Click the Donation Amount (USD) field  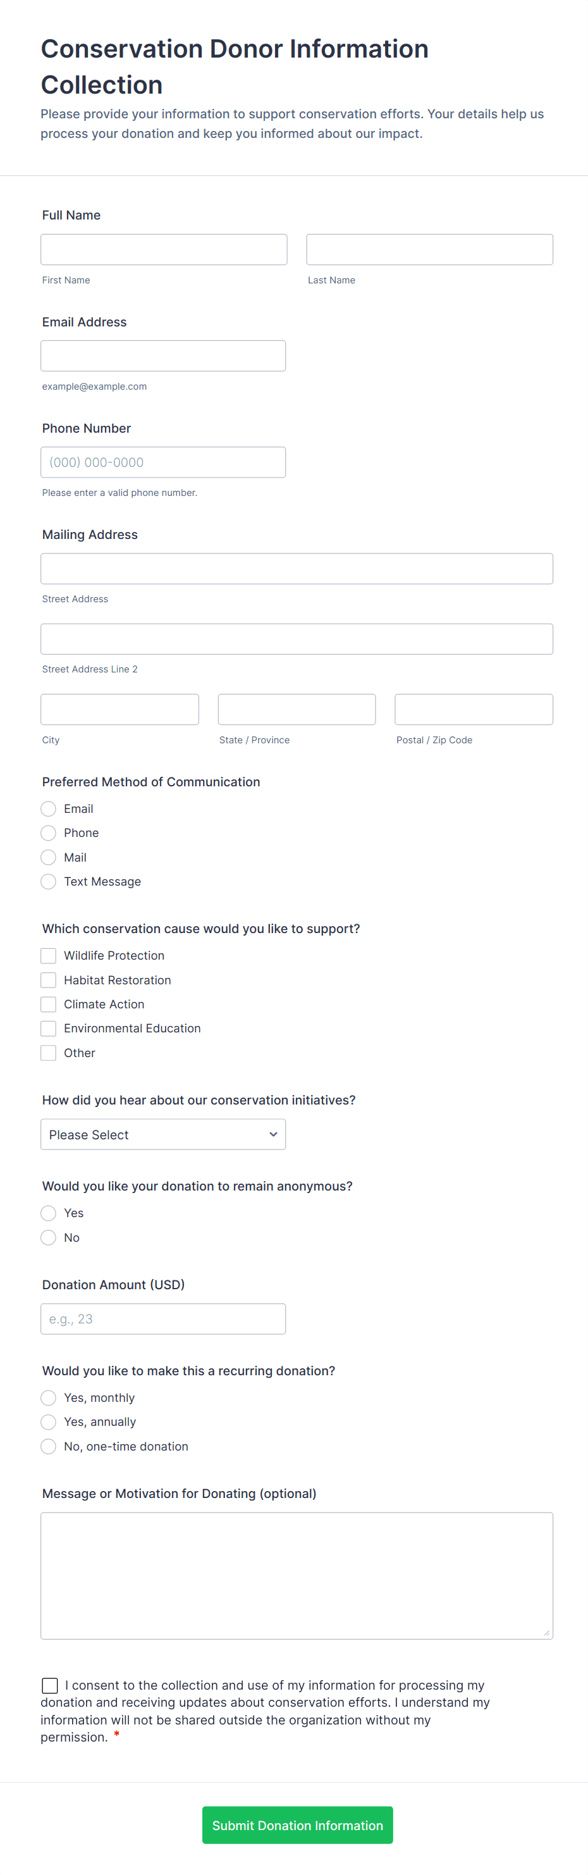click(x=163, y=1319)
